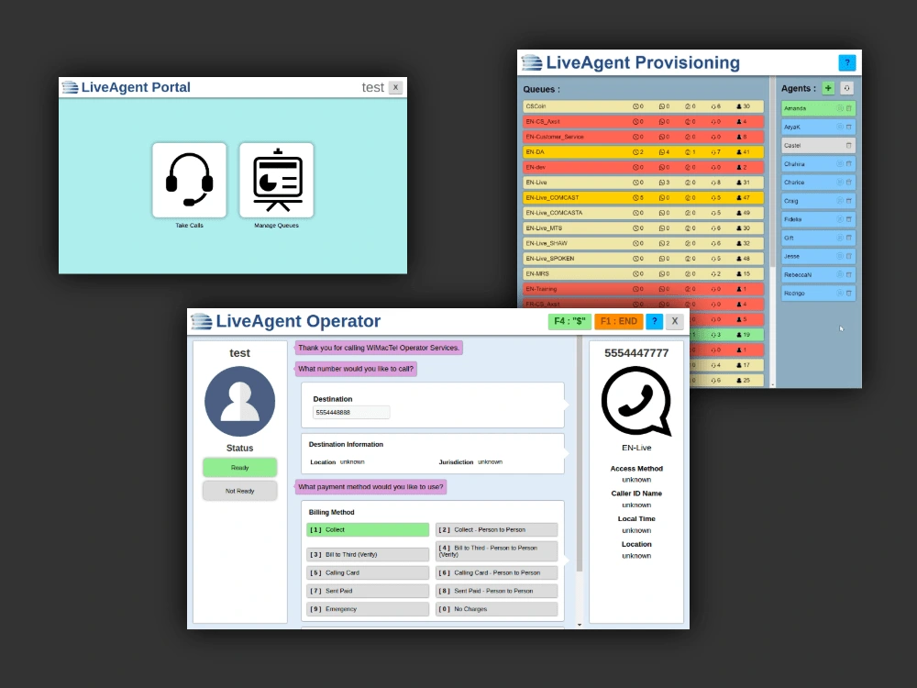Delete agent Rodrigo using trash icon
Viewport: 917px width, 688px height.
pyautogui.click(x=848, y=294)
